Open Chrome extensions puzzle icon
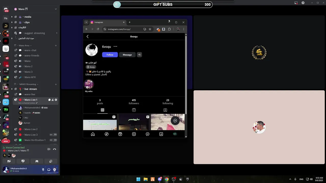 [x=169, y=29]
